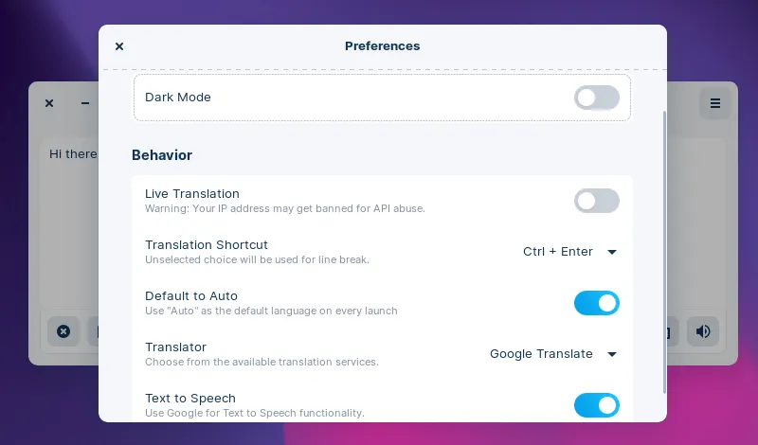758x445 pixels.
Task: Minimize the background translator window
Action: coord(85,103)
